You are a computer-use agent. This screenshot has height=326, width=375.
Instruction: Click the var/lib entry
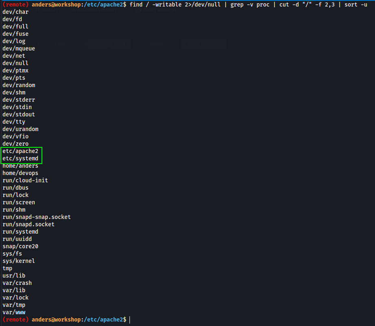tap(14, 291)
